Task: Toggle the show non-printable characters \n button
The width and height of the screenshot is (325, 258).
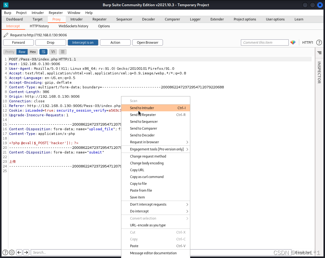Action: click(53, 52)
